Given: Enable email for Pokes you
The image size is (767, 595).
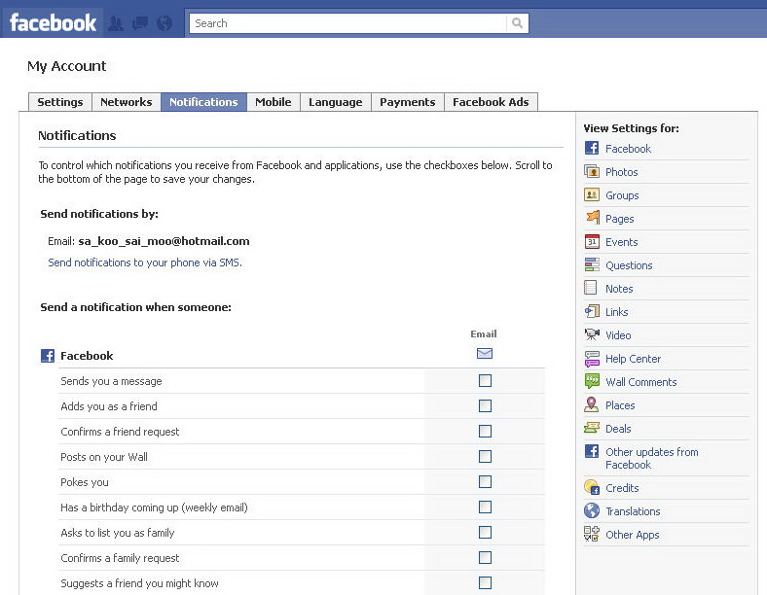Looking at the screenshot, I should 485,481.
